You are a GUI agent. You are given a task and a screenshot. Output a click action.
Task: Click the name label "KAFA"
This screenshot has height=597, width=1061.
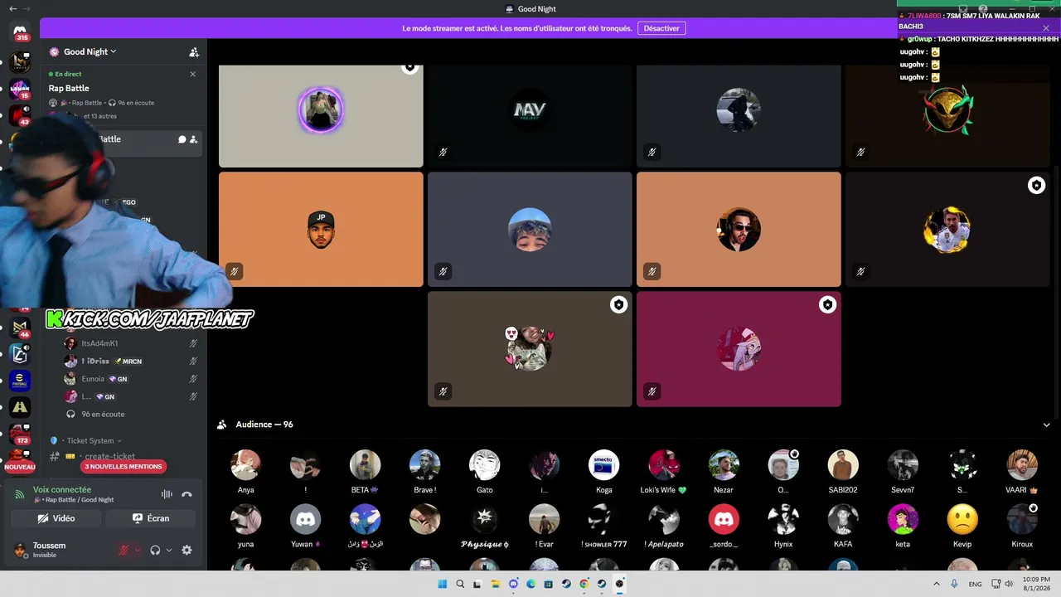[x=843, y=544]
